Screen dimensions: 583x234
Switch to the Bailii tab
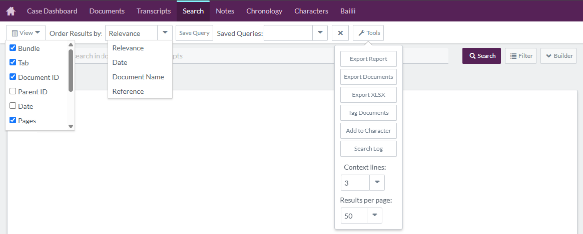(x=348, y=11)
